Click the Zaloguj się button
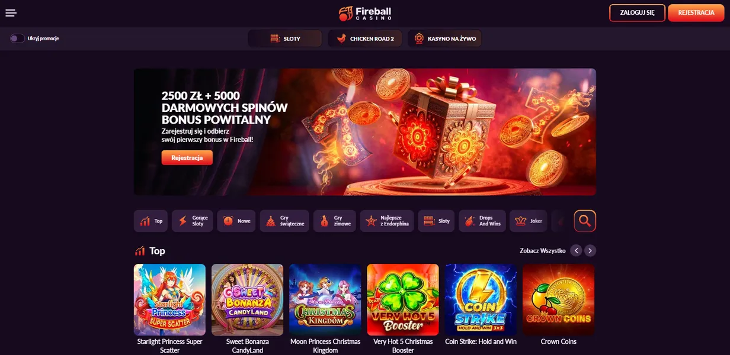The height and width of the screenshot is (355, 730). coord(637,12)
